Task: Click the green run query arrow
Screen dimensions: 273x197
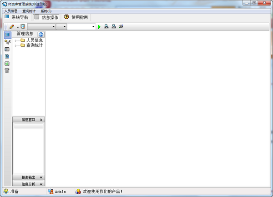Action: pyautogui.click(x=99, y=27)
